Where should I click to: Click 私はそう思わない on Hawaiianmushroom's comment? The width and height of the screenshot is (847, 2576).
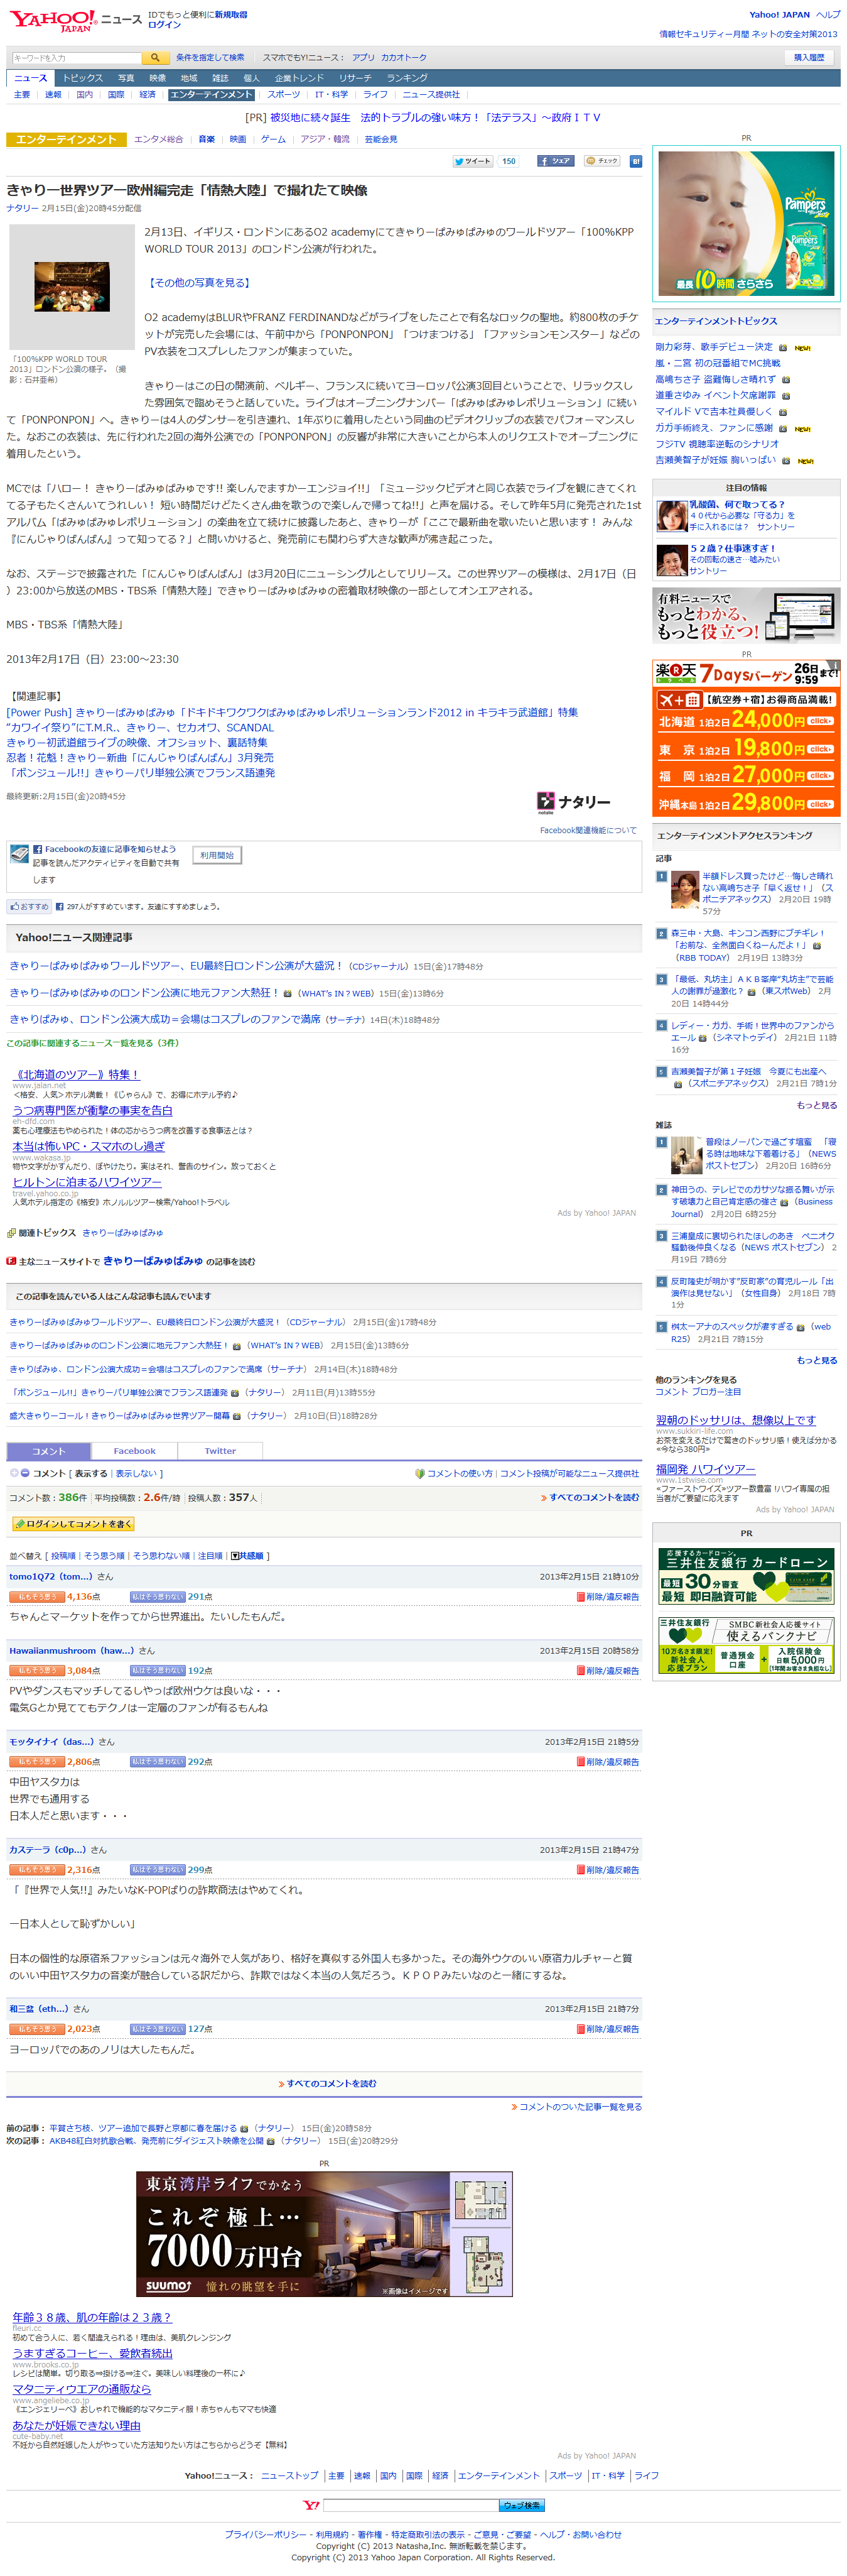(158, 1671)
